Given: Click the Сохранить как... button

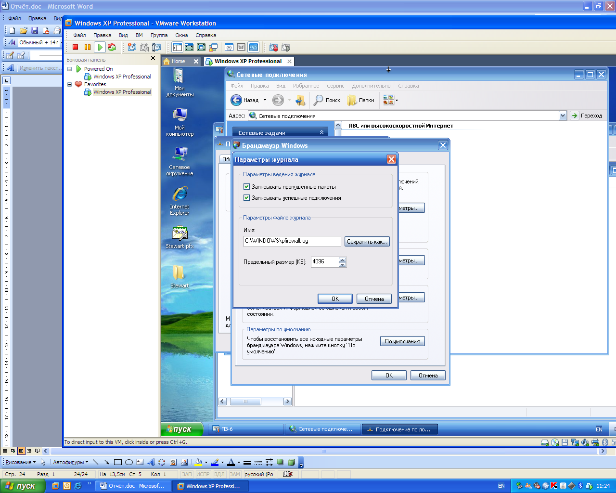Looking at the screenshot, I should click(367, 242).
